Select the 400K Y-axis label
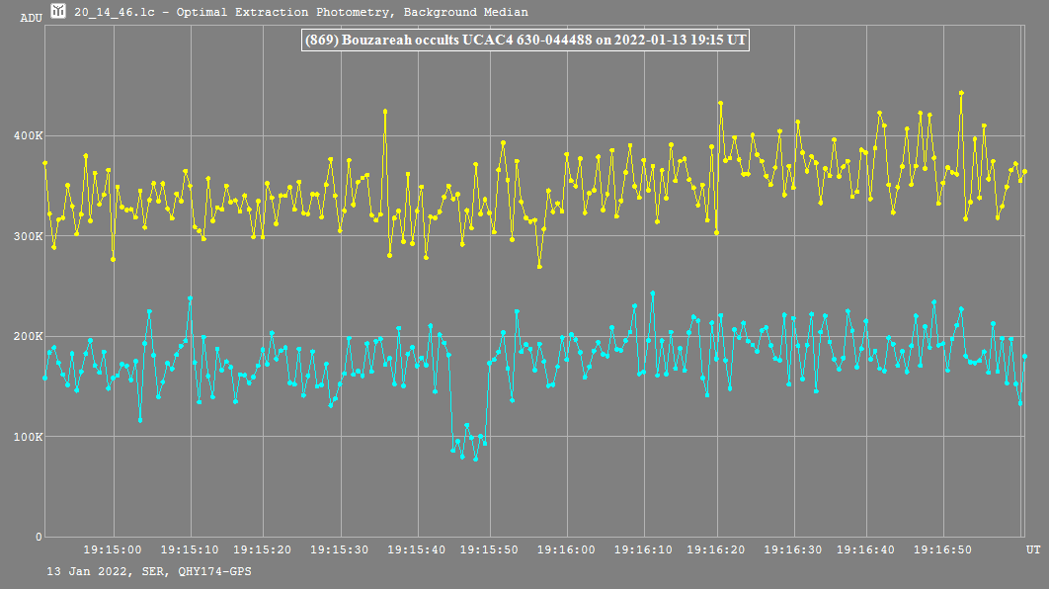 point(28,135)
